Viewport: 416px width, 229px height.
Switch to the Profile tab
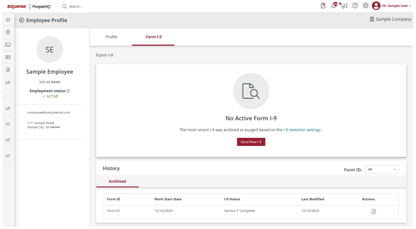[x=111, y=37]
